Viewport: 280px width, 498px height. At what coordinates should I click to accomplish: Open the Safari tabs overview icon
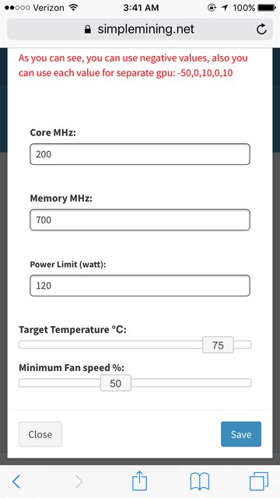(259, 481)
